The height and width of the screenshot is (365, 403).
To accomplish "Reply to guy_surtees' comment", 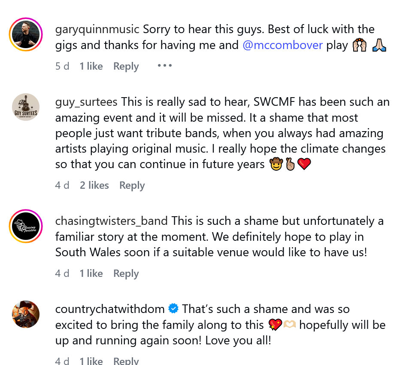I will pyautogui.click(x=132, y=185).
